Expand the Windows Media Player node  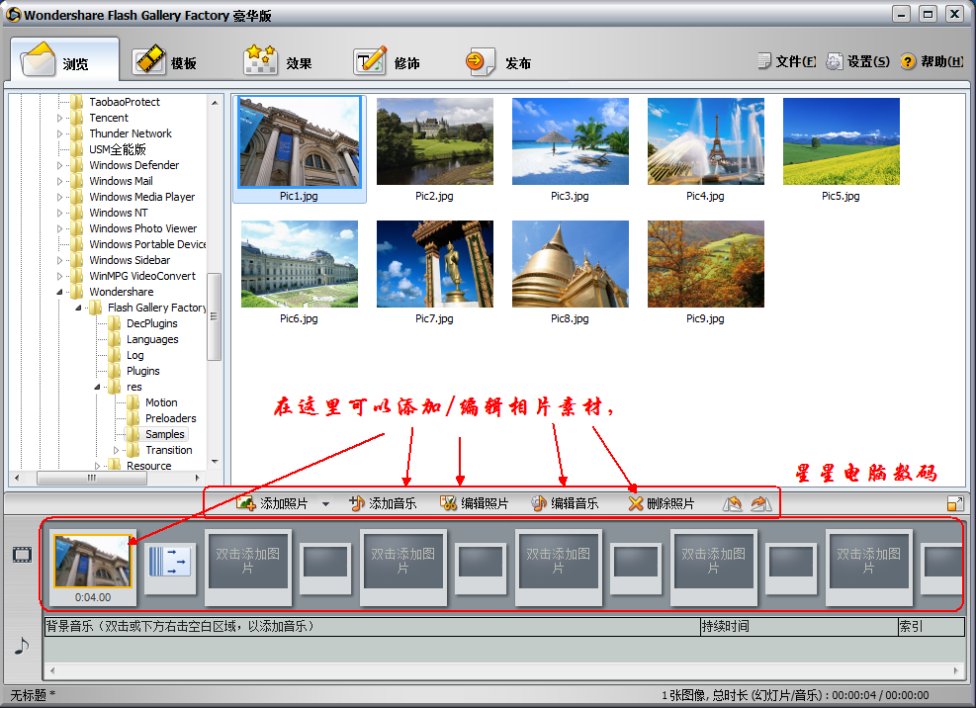click(x=59, y=197)
